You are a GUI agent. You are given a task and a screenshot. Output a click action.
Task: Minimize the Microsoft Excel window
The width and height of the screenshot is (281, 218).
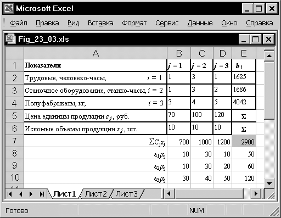click(247, 8)
